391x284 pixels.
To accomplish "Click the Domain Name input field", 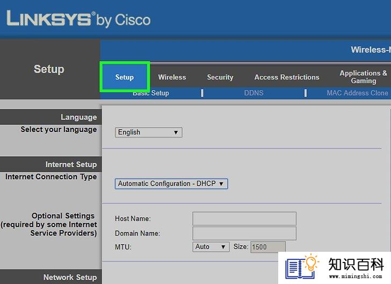I will [244, 234].
